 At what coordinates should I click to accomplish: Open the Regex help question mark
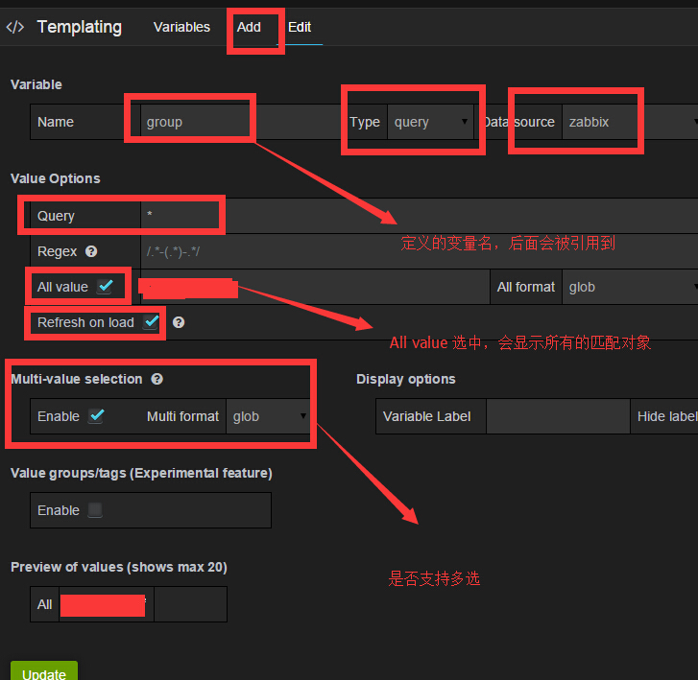pos(91,251)
